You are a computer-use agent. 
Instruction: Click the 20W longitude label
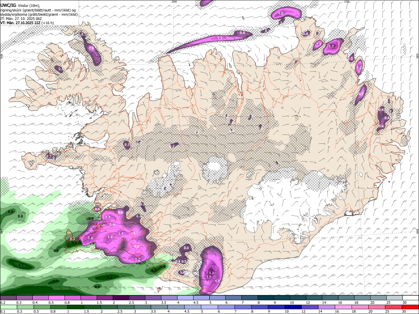point(174,2)
